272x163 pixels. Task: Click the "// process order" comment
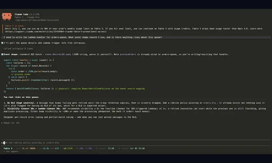(x=21, y=74)
